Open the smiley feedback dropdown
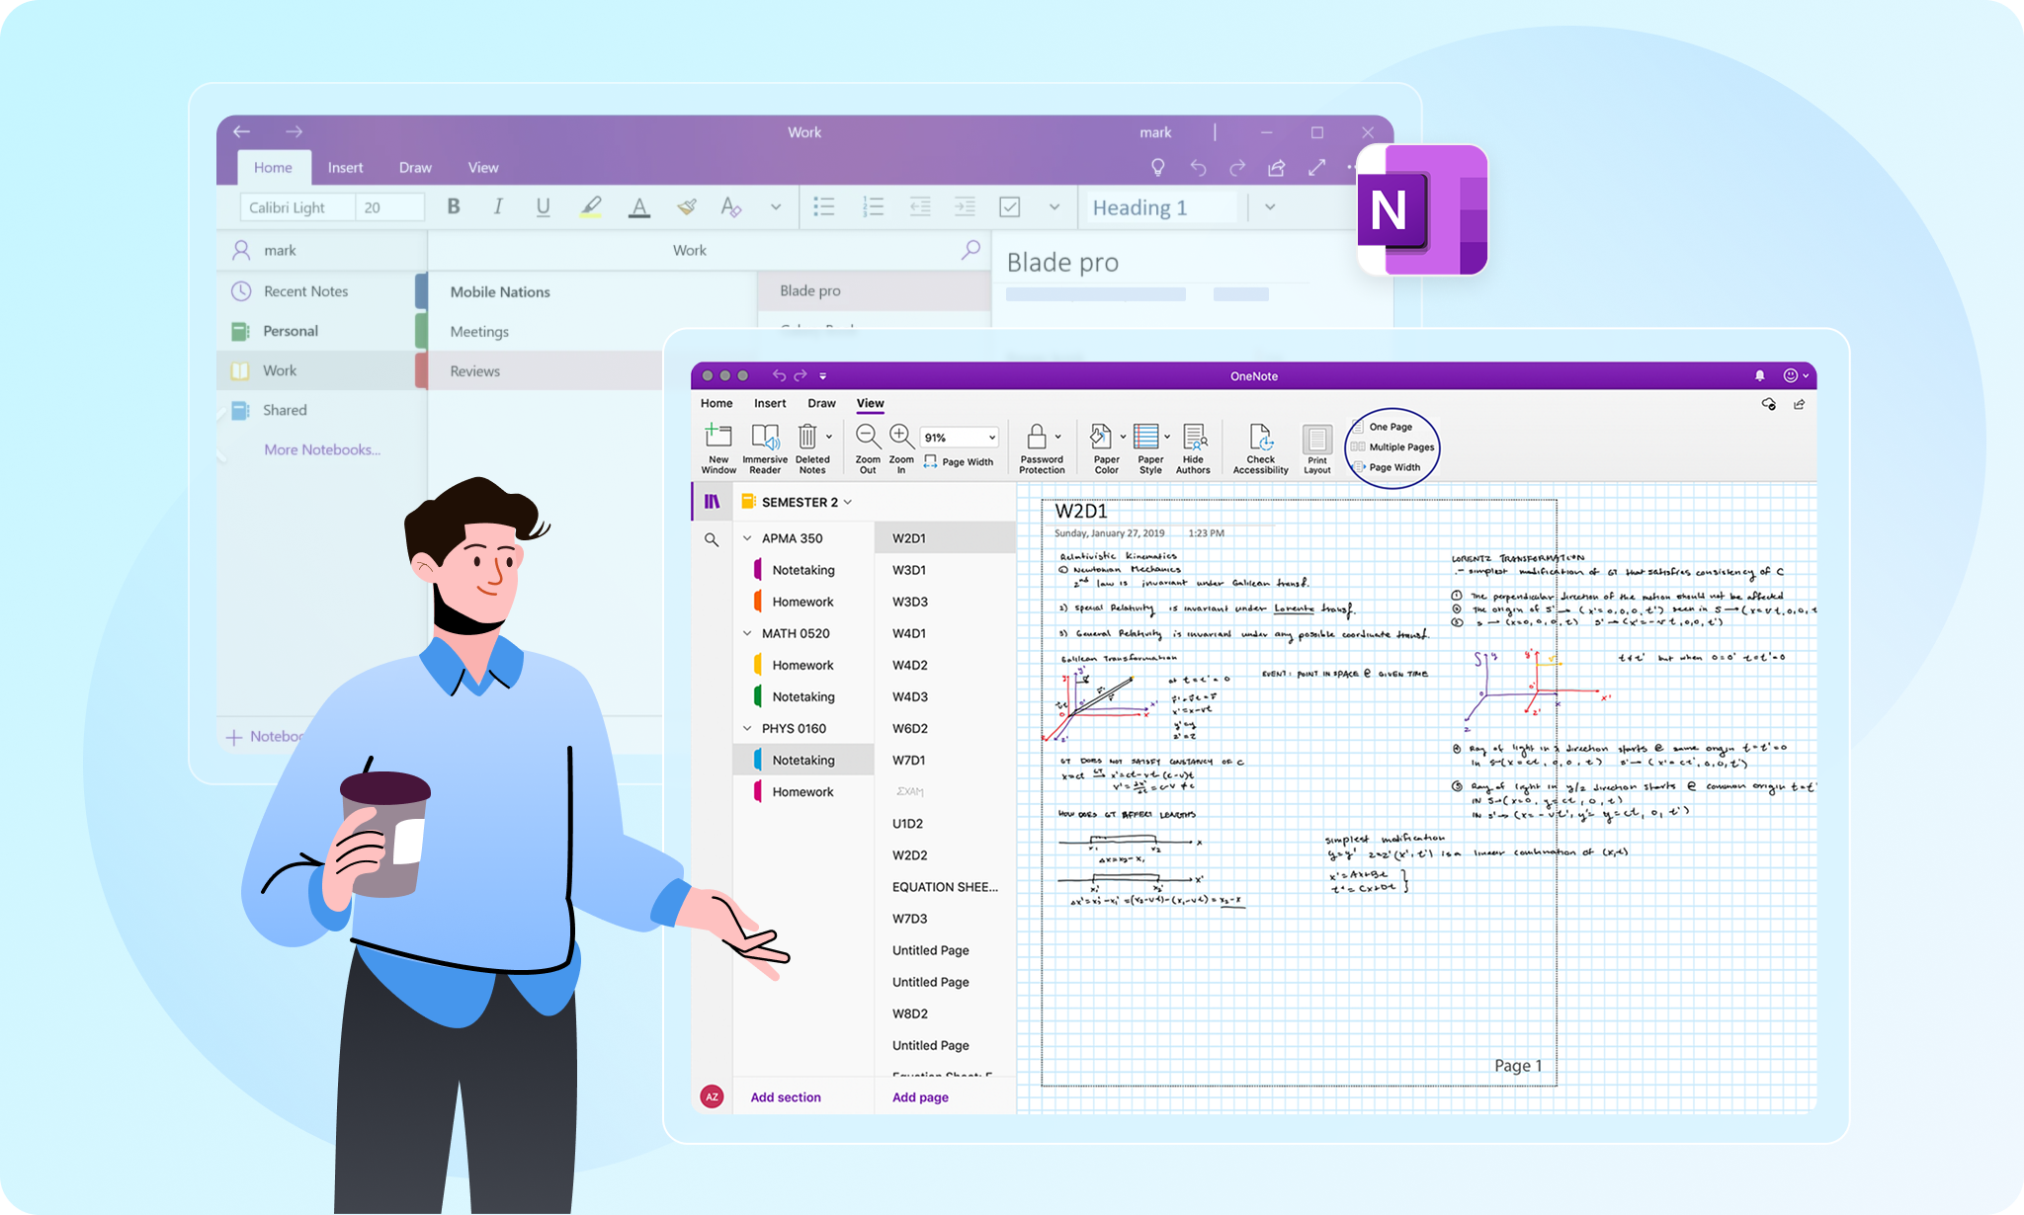Image resolution: width=2024 pixels, height=1215 pixels. pyautogui.click(x=1796, y=375)
